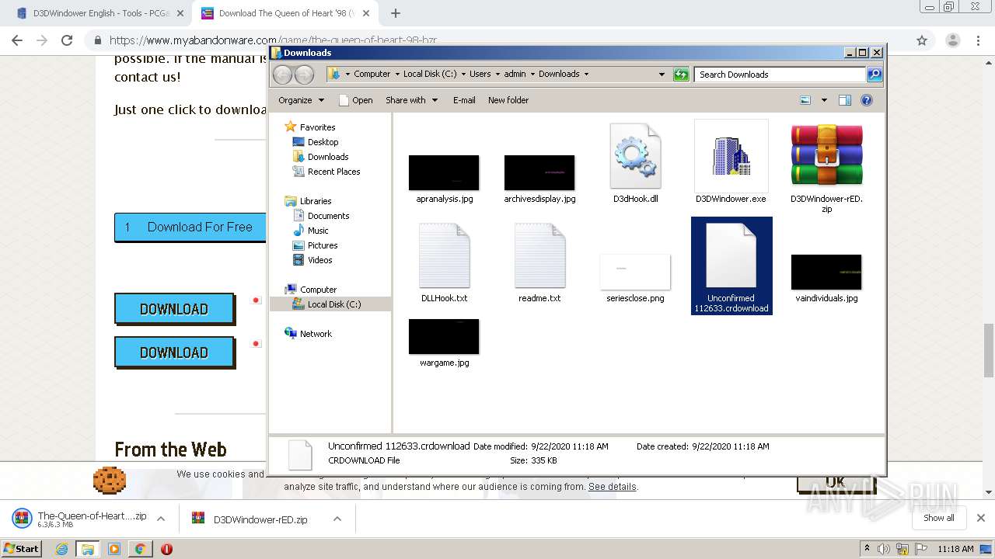This screenshot has width=995, height=559.
Task: Open the Organize dropdown menu
Action: click(302, 100)
